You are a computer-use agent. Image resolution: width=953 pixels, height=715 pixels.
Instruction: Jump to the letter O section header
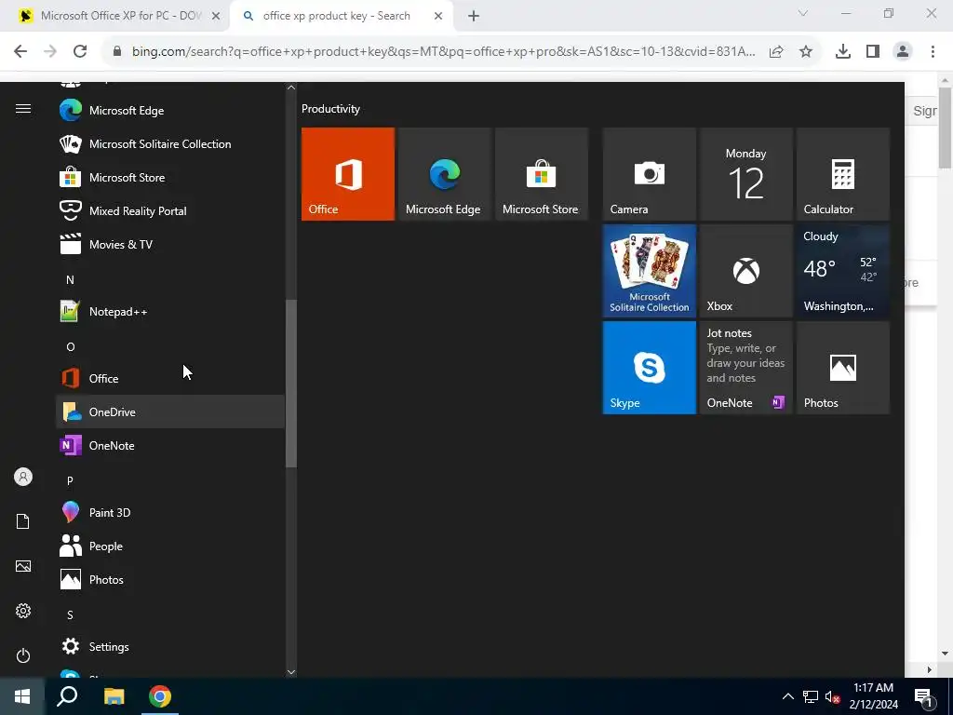71,346
